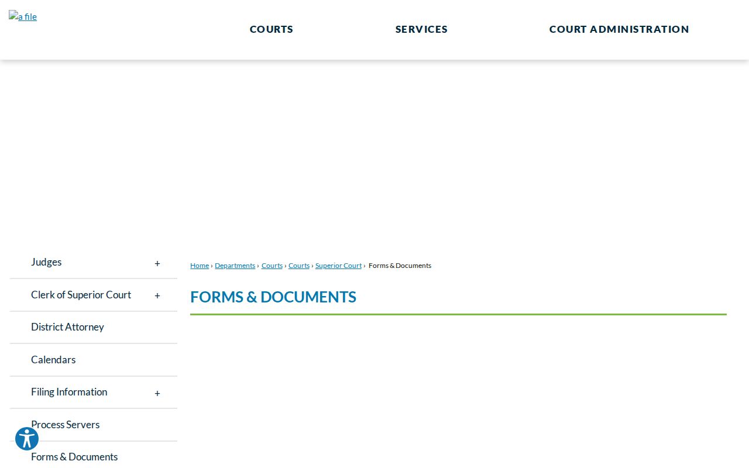The image size is (749, 468).
Task: Open the Courts top menu
Action: 272,29
